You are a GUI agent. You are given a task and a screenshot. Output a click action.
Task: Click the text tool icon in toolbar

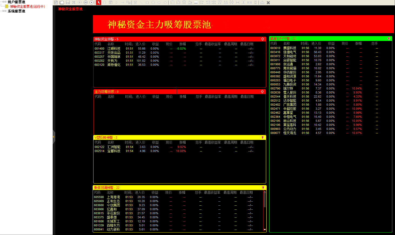tap(135, 2)
